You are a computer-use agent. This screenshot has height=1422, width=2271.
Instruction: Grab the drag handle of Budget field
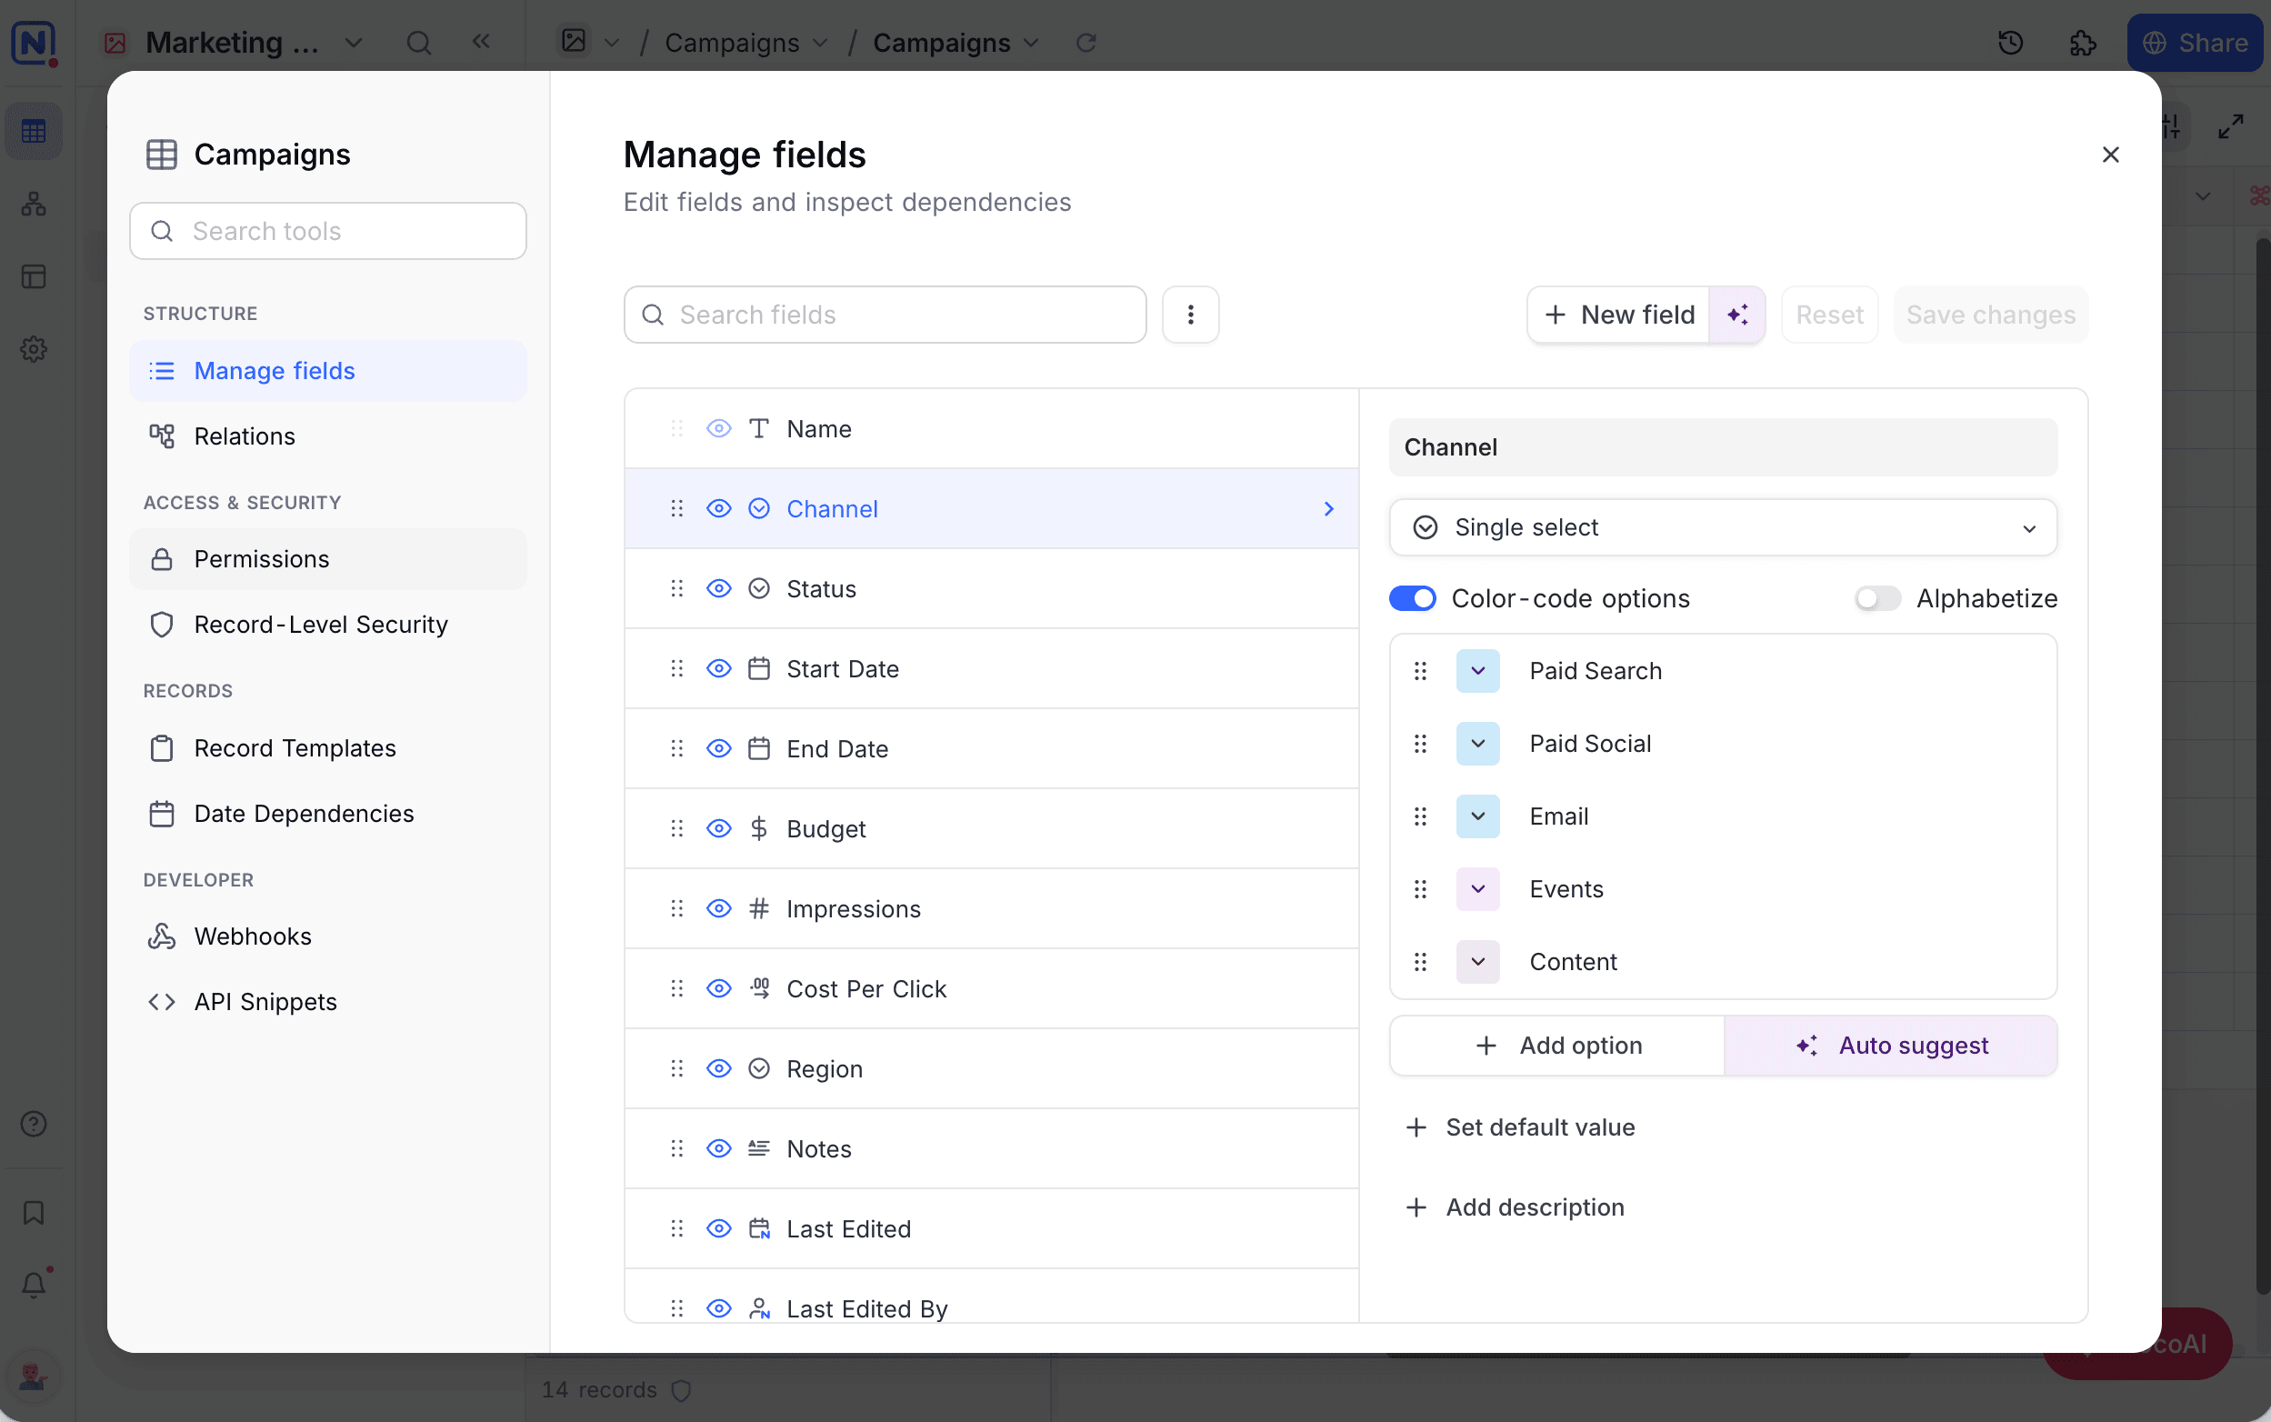click(x=676, y=828)
